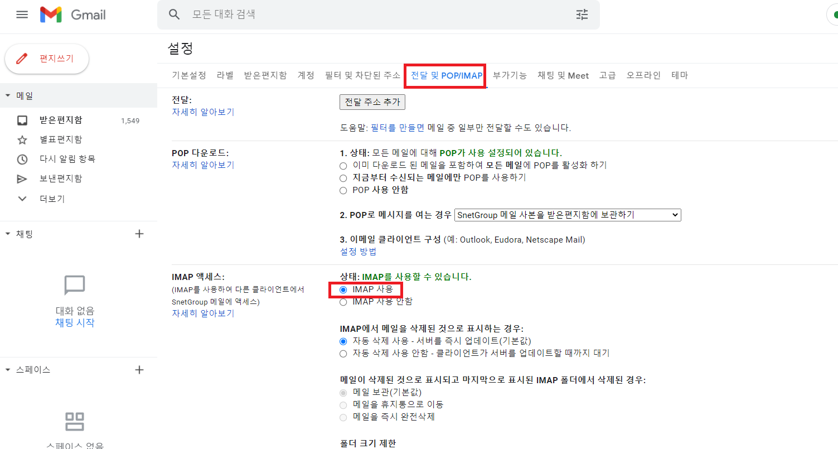The width and height of the screenshot is (838, 449).
Task: Open 자세히 알아보기 under 전달
Action: [x=203, y=112]
